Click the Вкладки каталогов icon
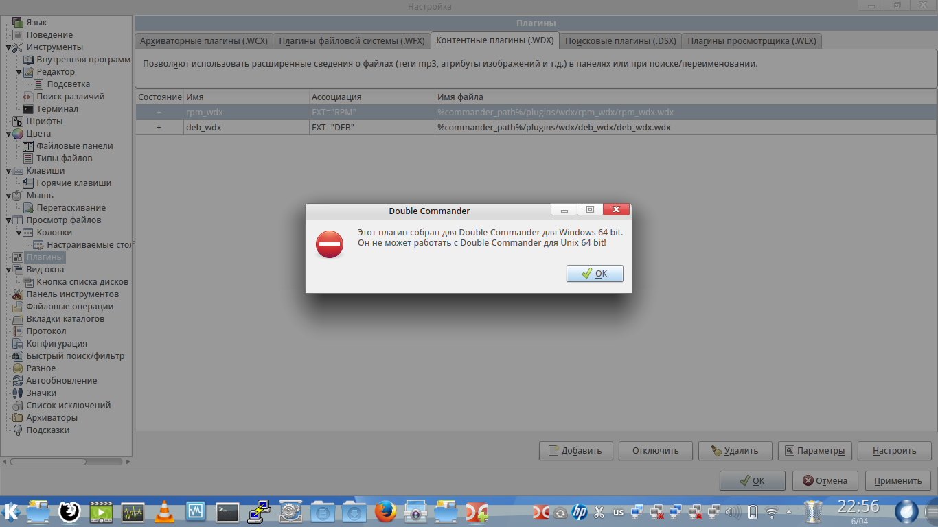 (x=18, y=319)
